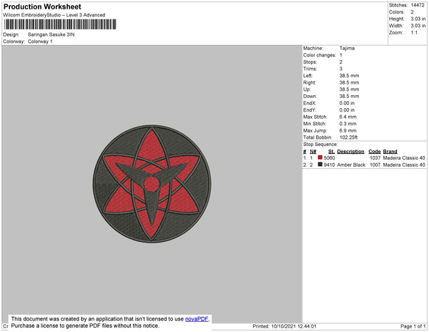Click the 'Printed: 10/10/2021' timestamp

pyautogui.click(x=285, y=326)
